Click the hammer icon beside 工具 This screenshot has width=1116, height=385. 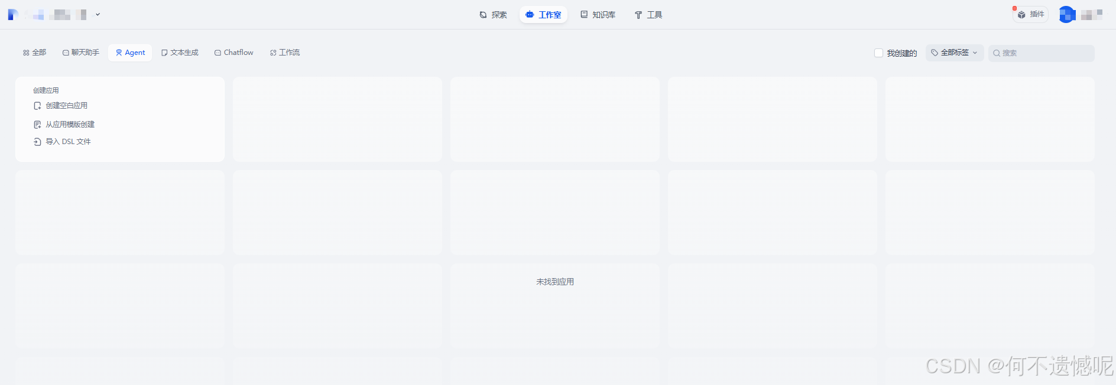tap(638, 15)
